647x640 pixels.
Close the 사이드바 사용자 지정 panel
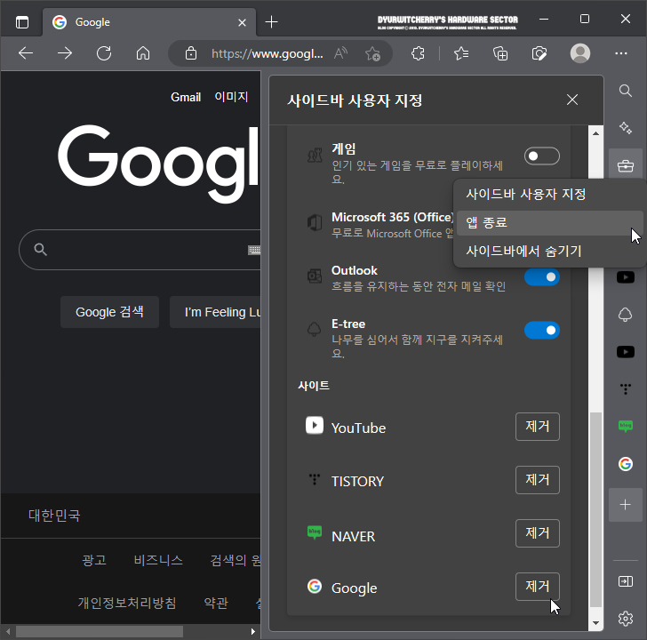click(572, 100)
